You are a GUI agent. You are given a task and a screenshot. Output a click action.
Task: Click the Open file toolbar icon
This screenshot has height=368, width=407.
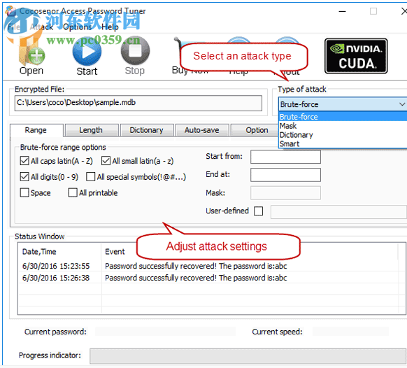coord(31,56)
